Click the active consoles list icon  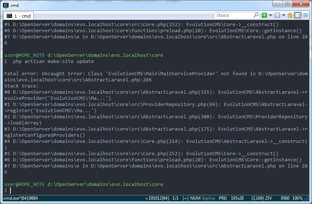(277, 15)
